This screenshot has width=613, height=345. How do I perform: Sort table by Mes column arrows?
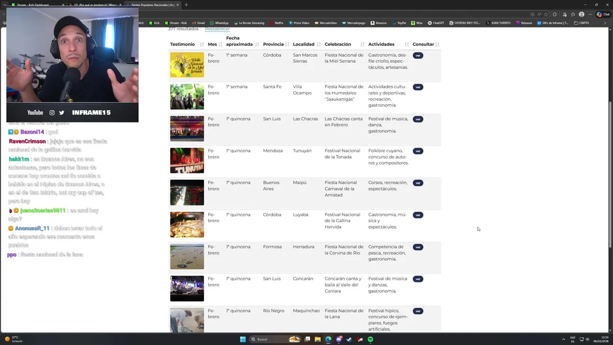pyautogui.click(x=221, y=45)
